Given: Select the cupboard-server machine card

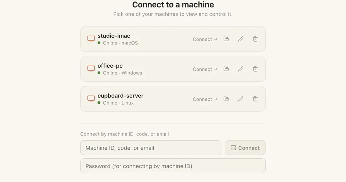Looking at the screenshot, I should [173, 99].
